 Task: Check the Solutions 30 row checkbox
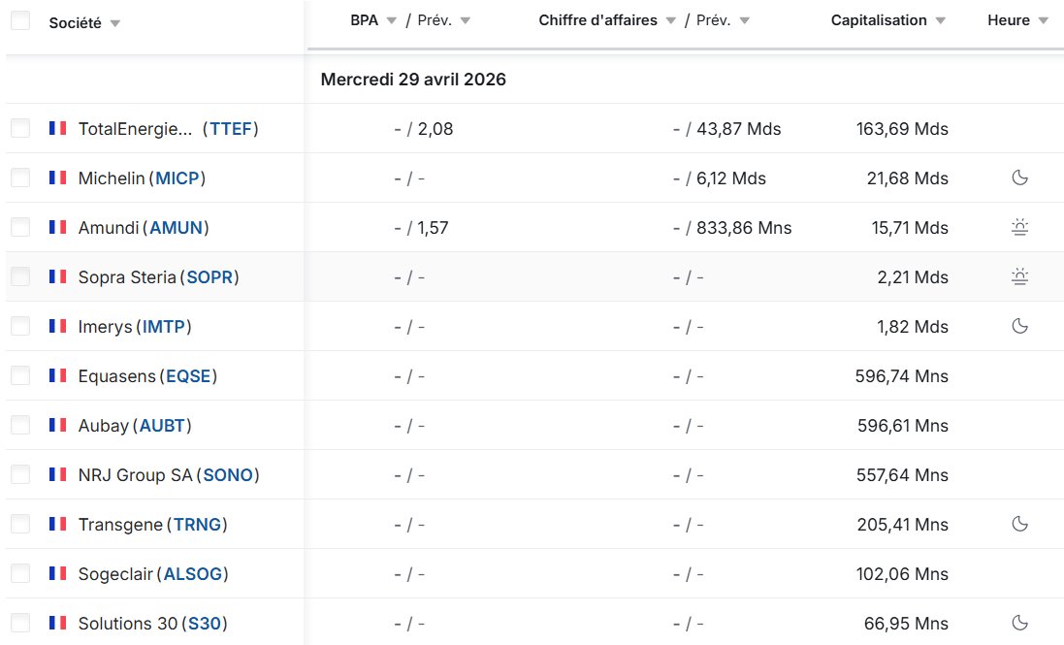20,623
